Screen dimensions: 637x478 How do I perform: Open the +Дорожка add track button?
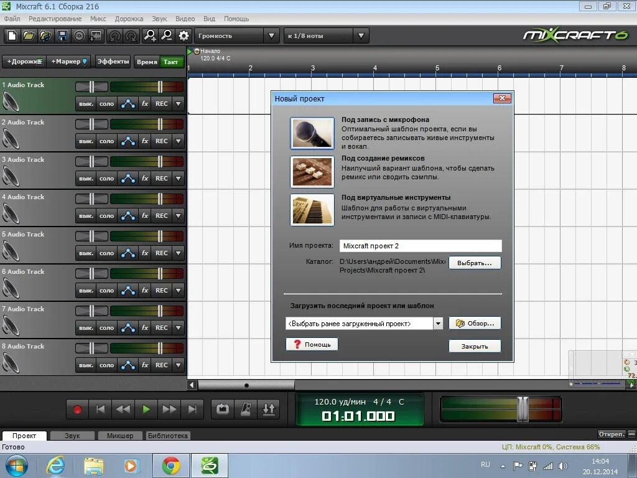tap(24, 62)
